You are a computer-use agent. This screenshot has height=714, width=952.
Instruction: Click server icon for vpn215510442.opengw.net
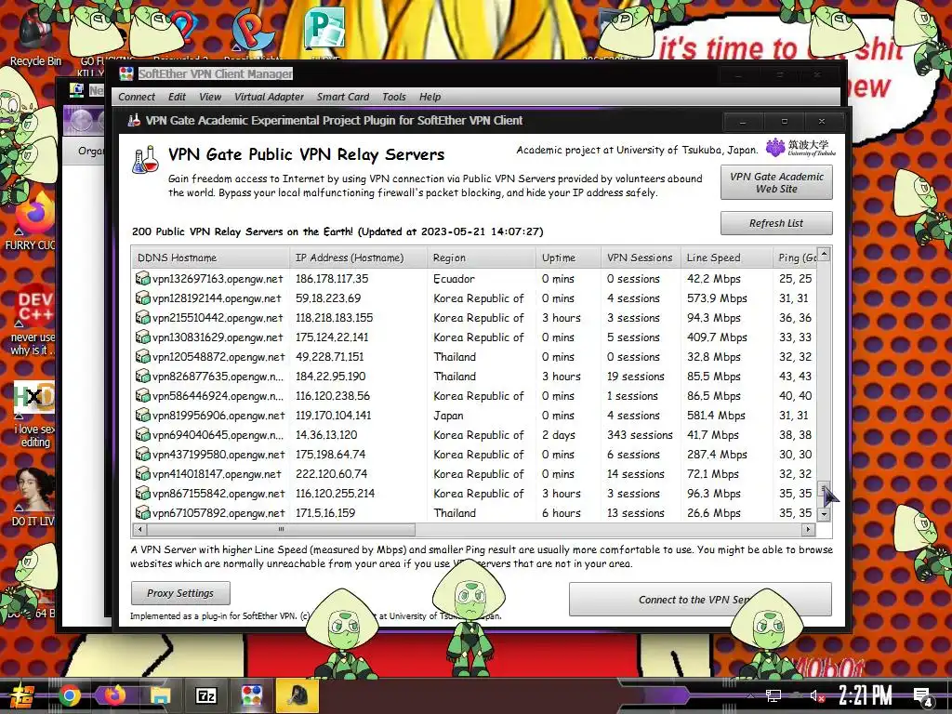tap(142, 318)
